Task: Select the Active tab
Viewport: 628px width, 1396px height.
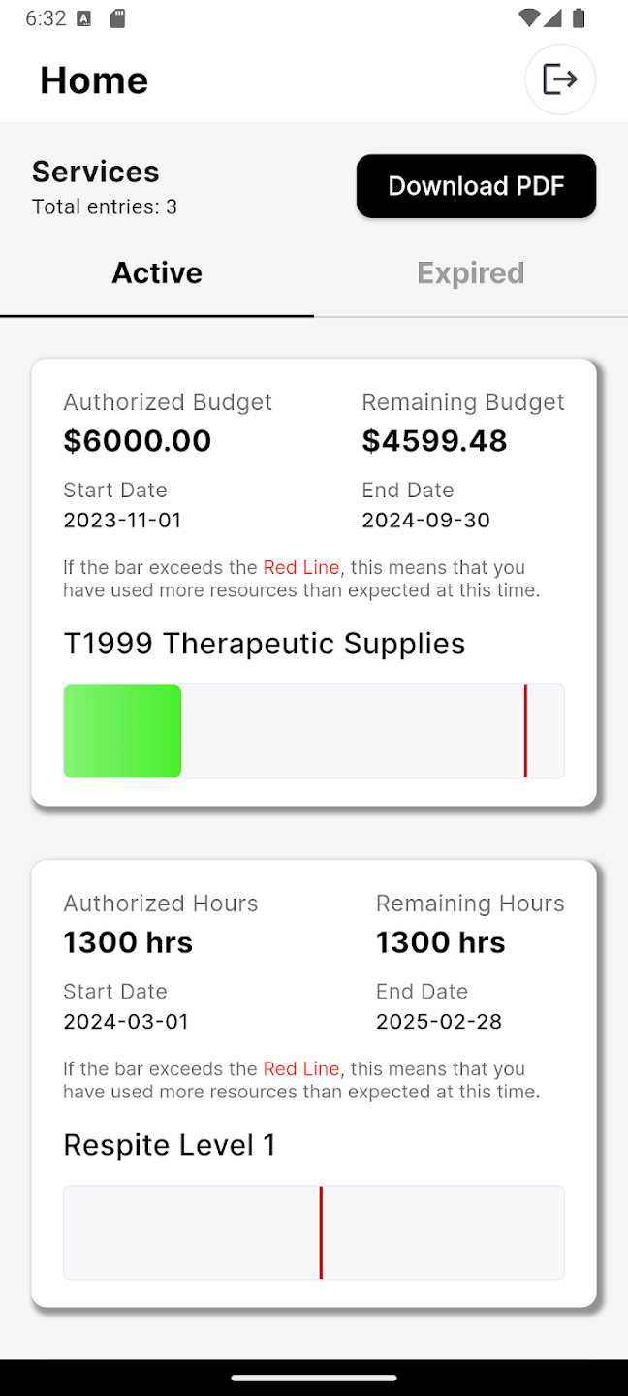Action: tap(157, 273)
